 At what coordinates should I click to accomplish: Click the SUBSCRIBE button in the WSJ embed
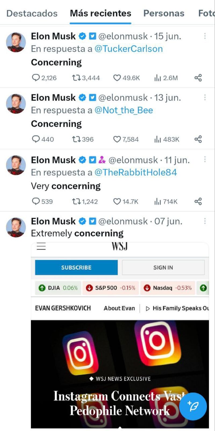(76, 267)
